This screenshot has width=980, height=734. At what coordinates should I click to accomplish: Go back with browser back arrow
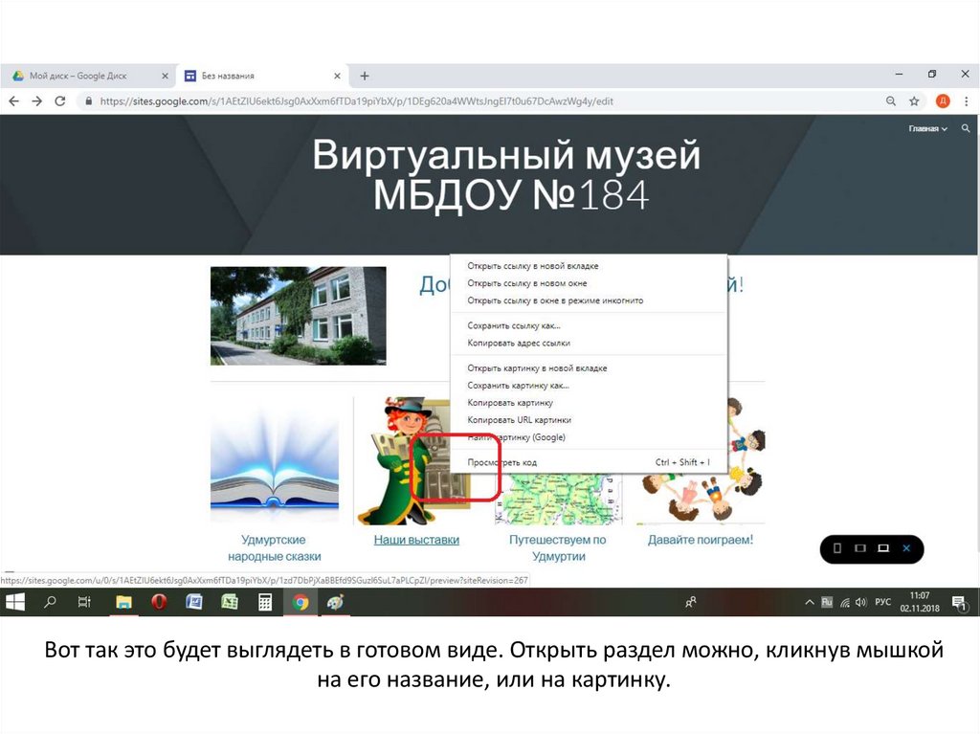14,101
